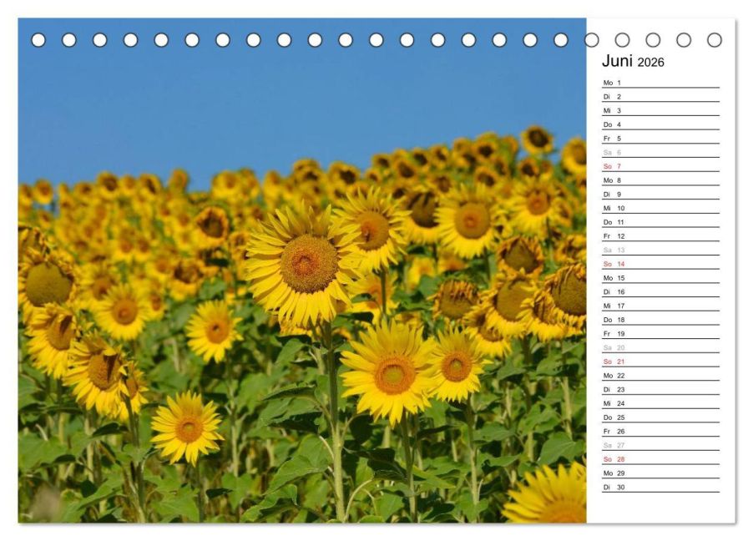Select the 'Mo 22' calendar row
This screenshot has width=753, height=541.
[661, 375]
